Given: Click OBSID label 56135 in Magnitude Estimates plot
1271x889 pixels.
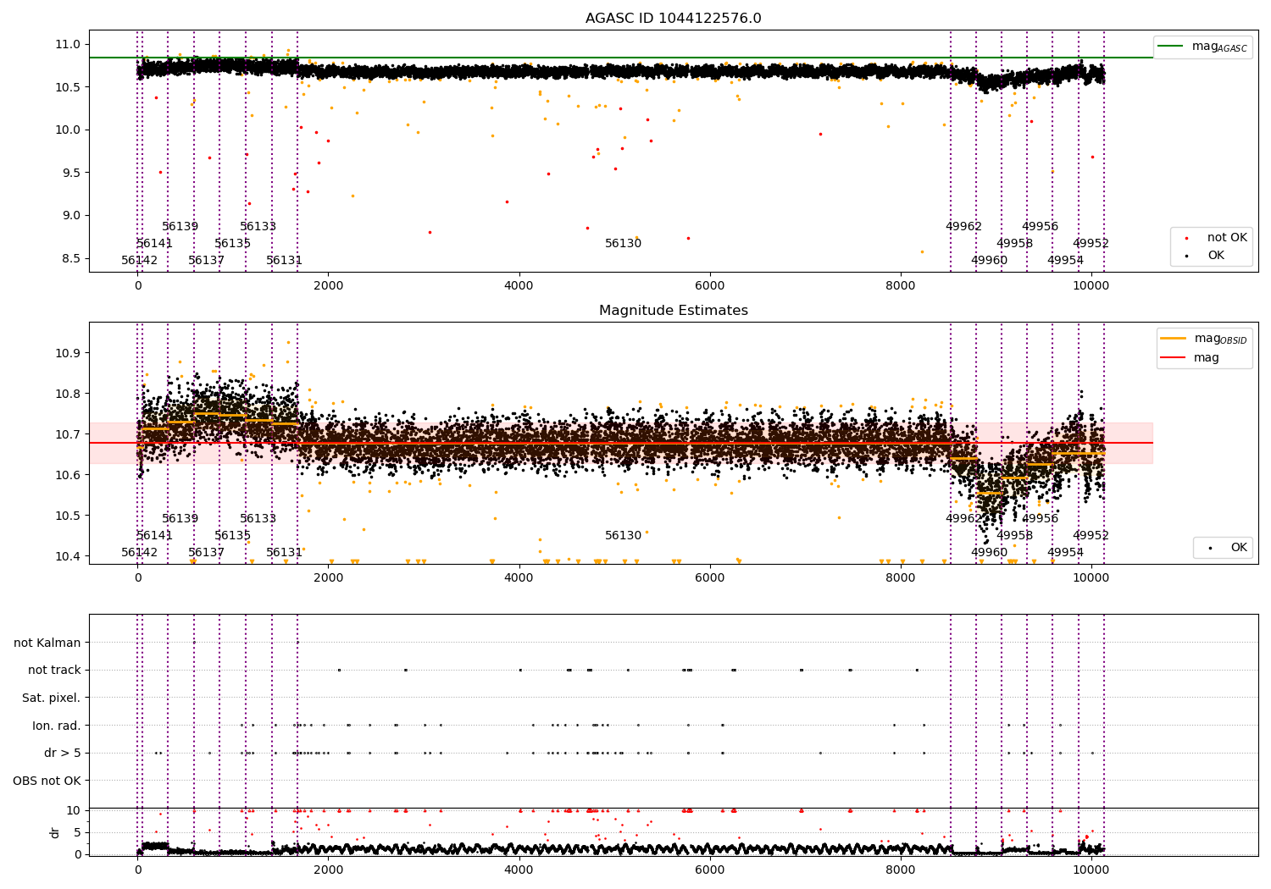Looking at the screenshot, I should pyautogui.click(x=233, y=536).
